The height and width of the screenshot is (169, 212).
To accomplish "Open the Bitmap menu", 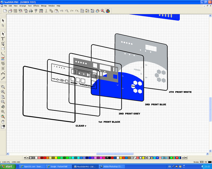I will (44, 6).
